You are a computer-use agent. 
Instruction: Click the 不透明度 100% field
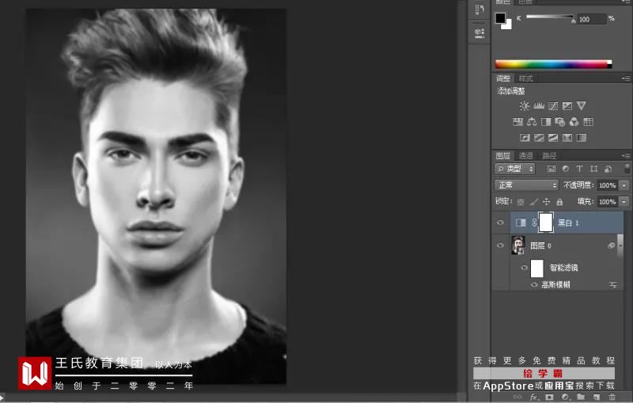607,185
